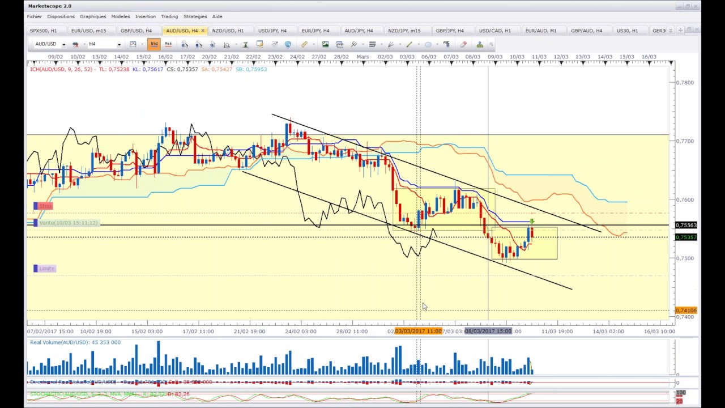Select the ellipse shape tool

[x=428, y=44]
